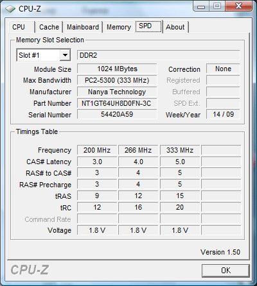257x286 pixels.
Task: Maximize the CPU-Z window
Action: (217, 6)
